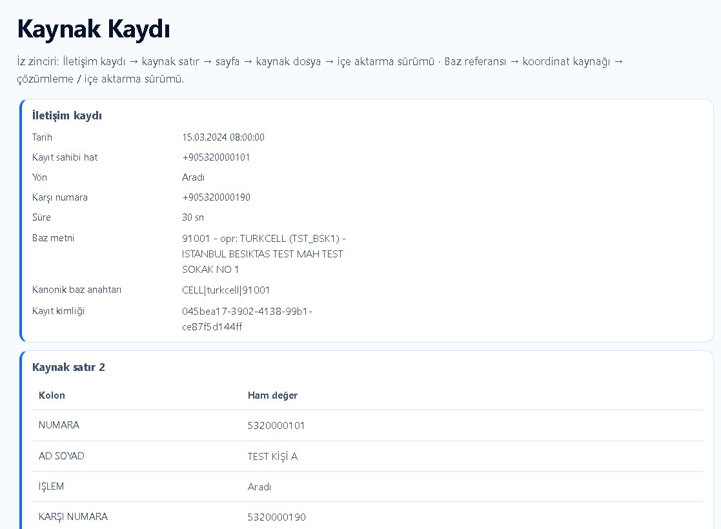Select the 'Aradı' value in İletişim kaydı
The height and width of the screenshot is (529, 721).
click(x=193, y=177)
